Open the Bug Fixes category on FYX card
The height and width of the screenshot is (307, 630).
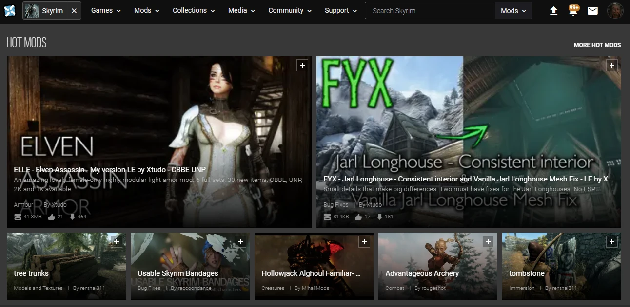(x=336, y=205)
